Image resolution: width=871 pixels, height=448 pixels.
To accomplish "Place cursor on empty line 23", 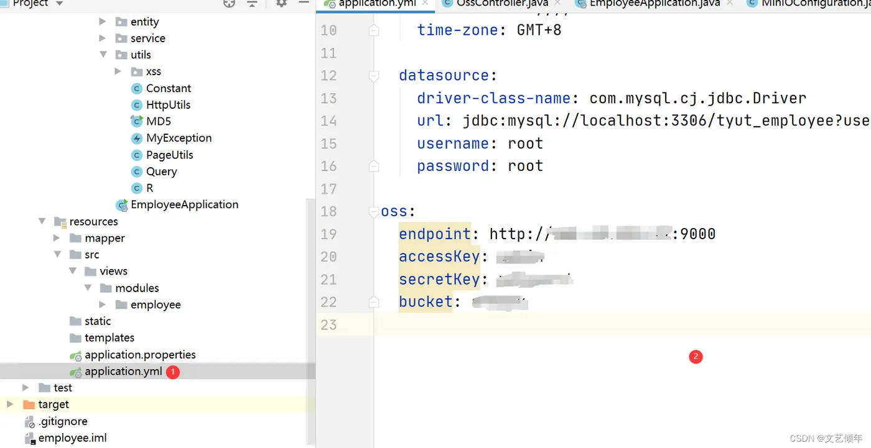I will pos(622,324).
